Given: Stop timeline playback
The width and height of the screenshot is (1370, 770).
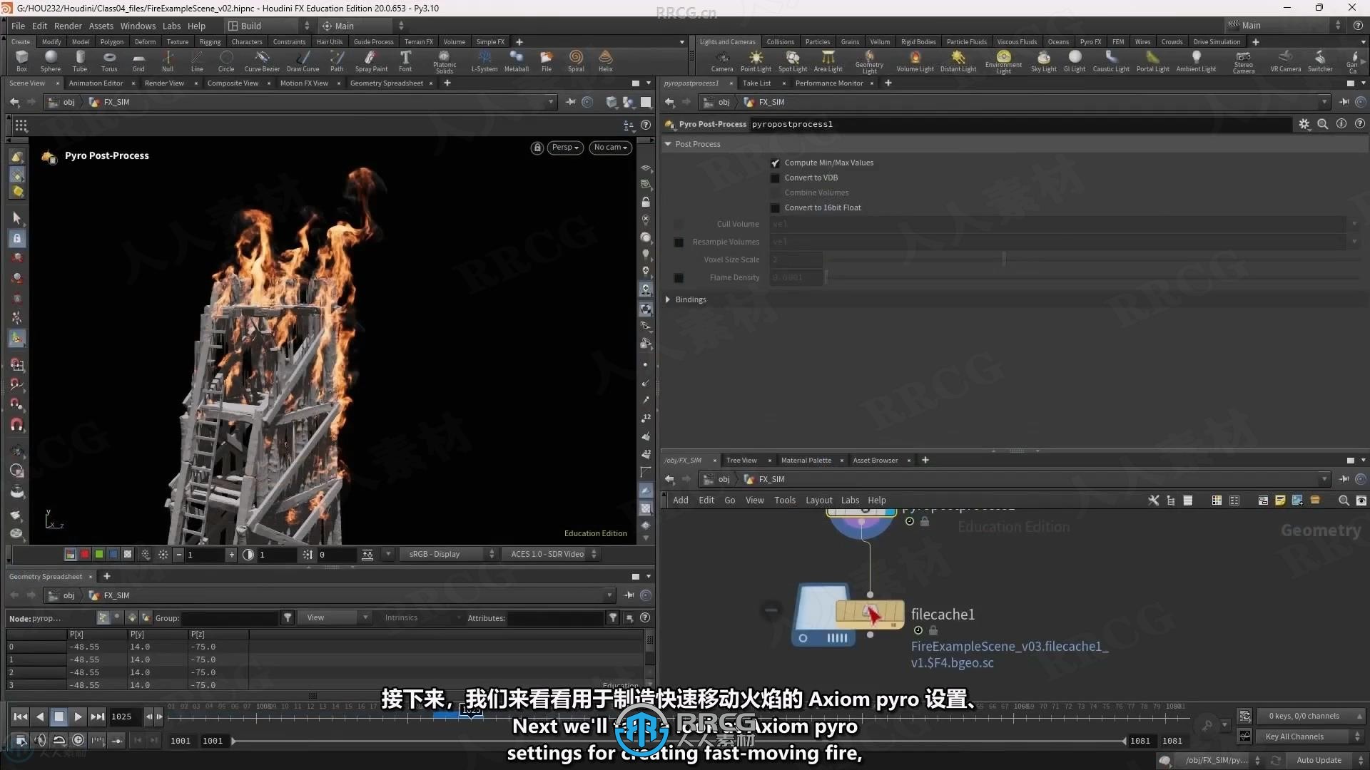Looking at the screenshot, I should pos(59,717).
